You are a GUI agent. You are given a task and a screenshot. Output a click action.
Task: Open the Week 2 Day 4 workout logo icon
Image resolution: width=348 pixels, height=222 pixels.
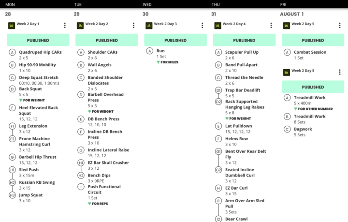tap(217, 24)
